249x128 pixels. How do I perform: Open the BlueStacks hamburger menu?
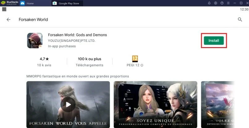point(228,3)
